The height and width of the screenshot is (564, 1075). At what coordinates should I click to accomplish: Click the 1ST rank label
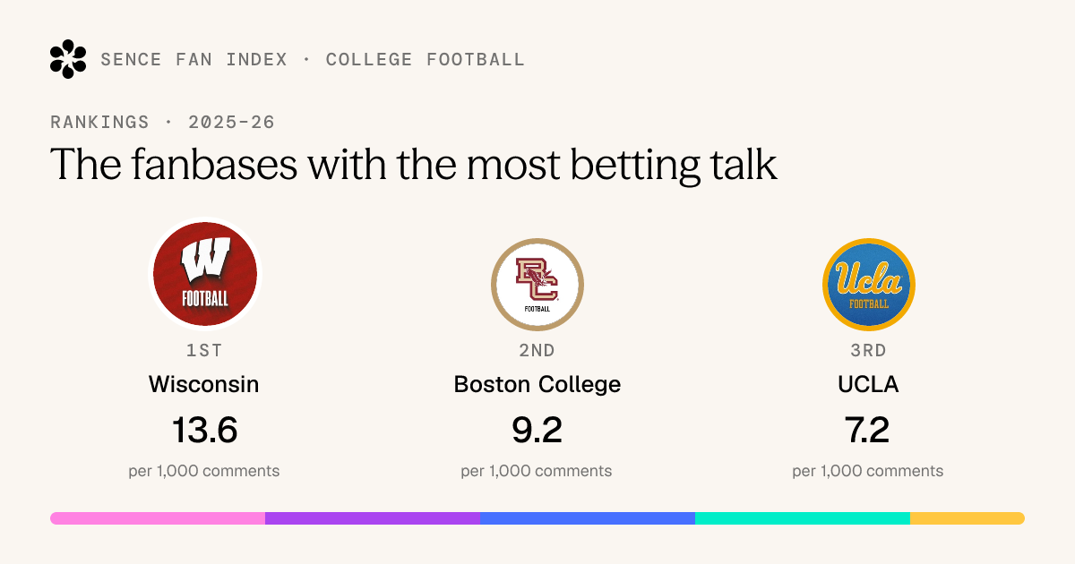(204, 351)
